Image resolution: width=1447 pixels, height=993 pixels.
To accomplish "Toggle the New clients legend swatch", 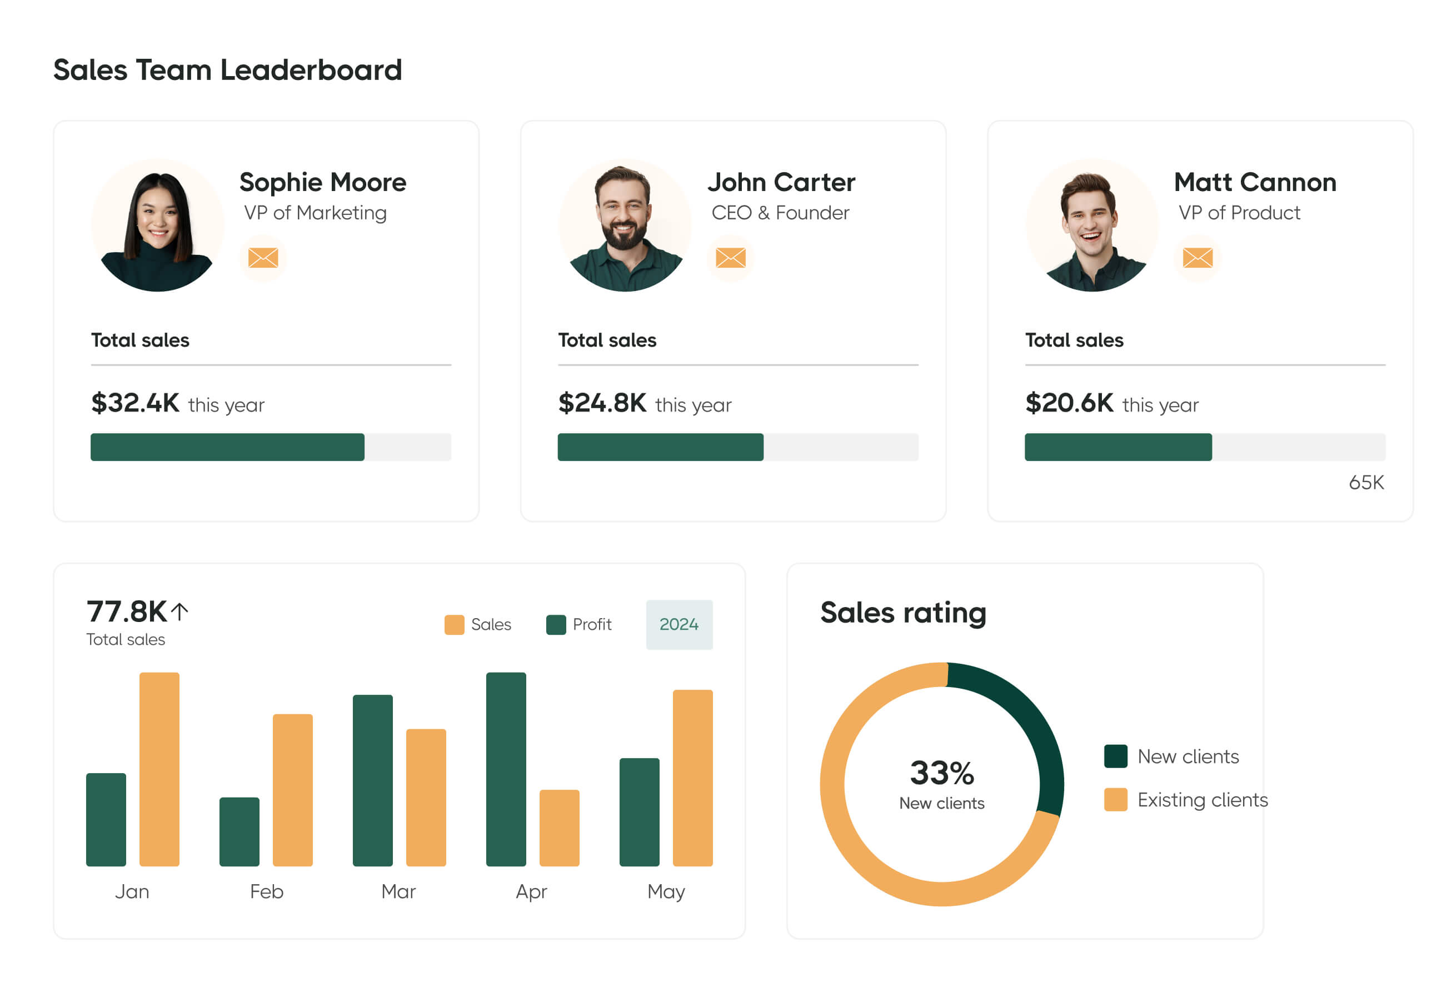I will [1116, 756].
